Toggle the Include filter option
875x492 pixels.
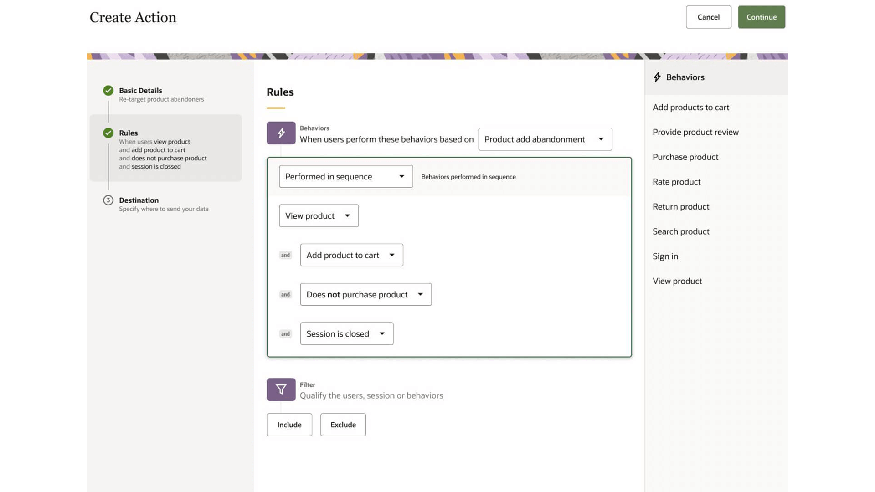click(x=289, y=425)
